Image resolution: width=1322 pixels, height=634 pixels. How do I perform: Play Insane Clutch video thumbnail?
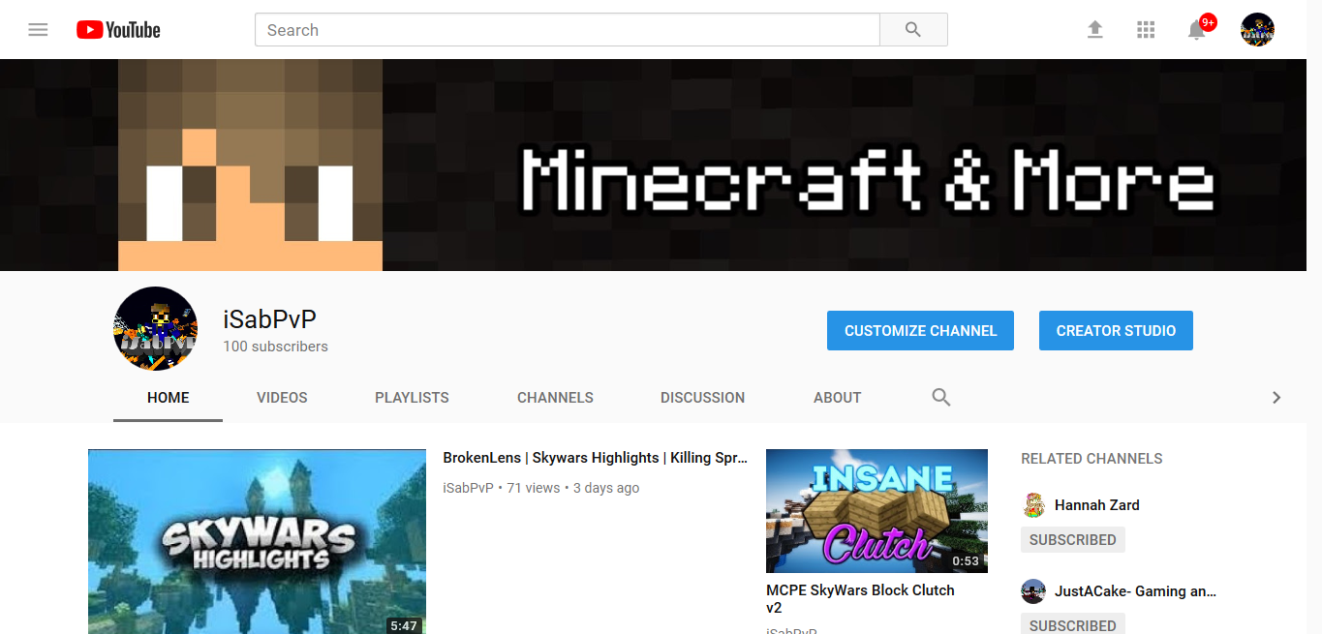tap(876, 511)
